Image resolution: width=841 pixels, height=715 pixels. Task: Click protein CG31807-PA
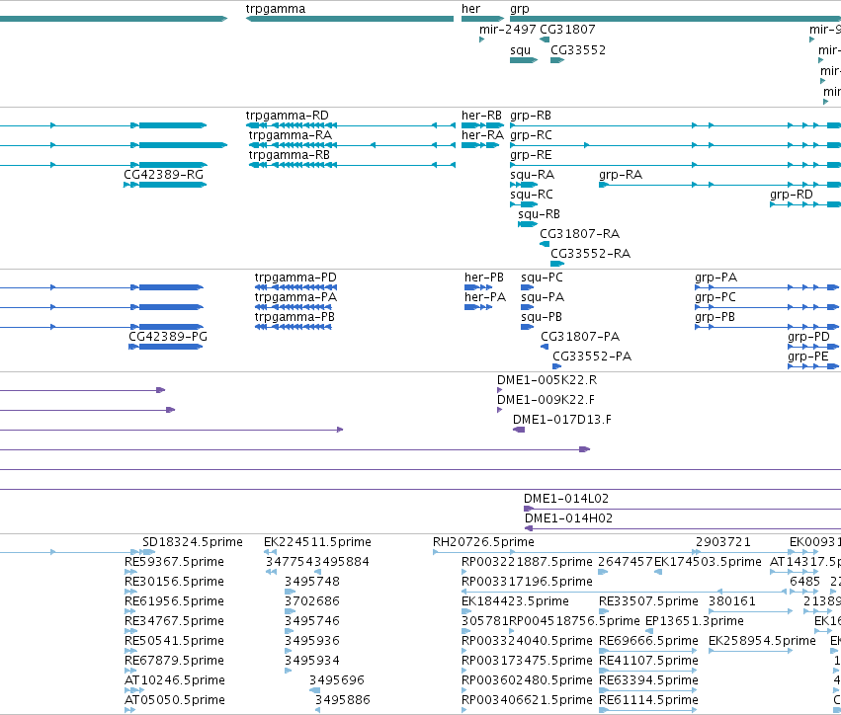coord(580,337)
